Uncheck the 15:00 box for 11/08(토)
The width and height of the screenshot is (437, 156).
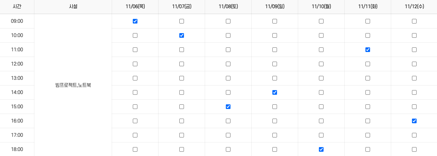click(228, 107)
